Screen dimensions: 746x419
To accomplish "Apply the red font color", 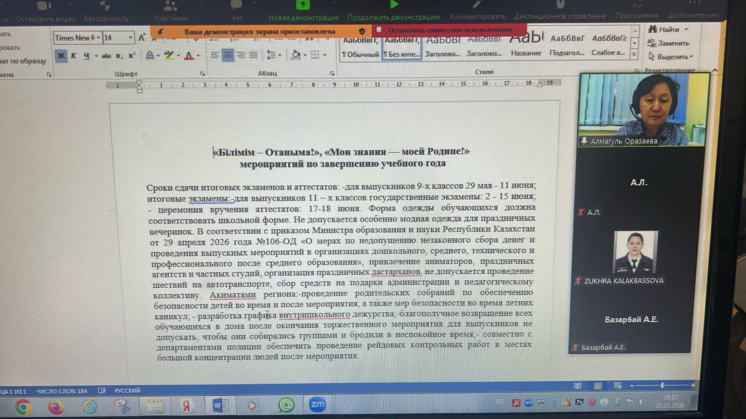I will tap(189, 55).
